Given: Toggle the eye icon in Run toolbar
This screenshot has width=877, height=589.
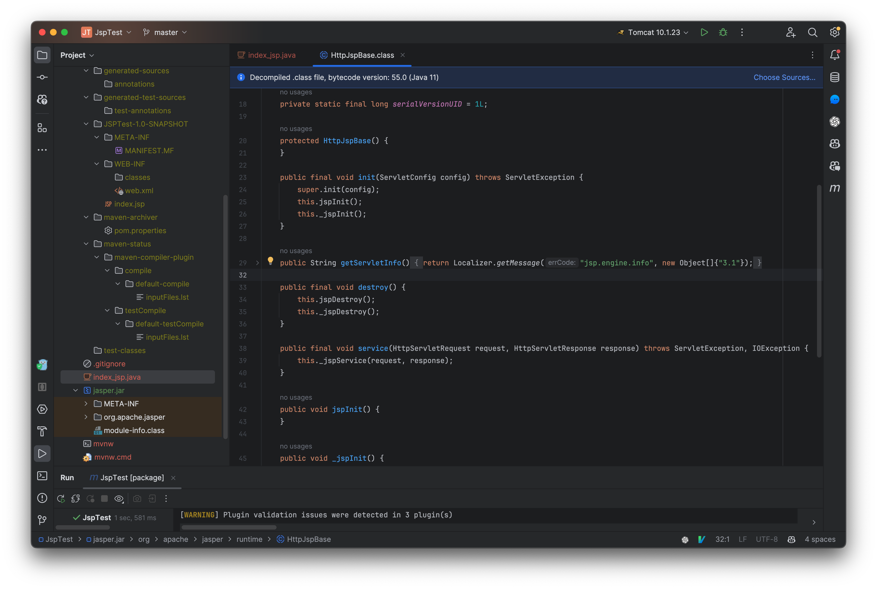Looking at the screenshot, I should pos(119,499).
